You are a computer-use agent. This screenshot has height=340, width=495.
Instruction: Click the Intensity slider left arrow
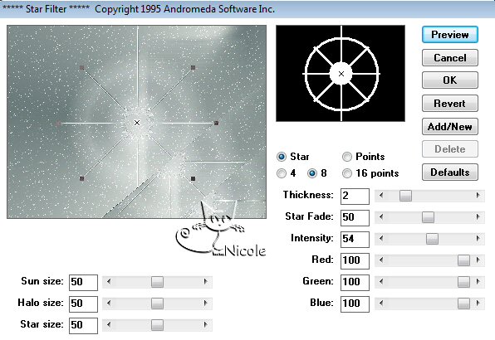point(381,239)
